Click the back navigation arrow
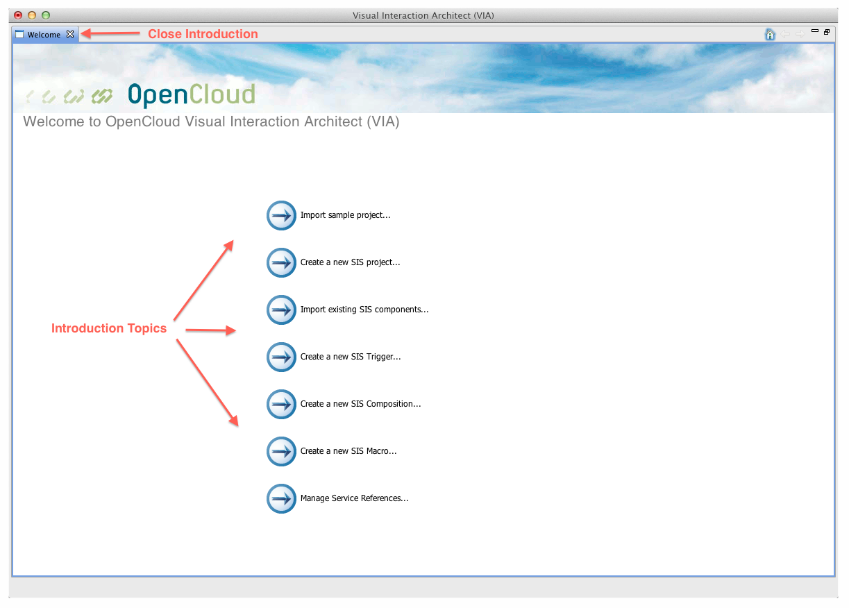 (785, 34)
